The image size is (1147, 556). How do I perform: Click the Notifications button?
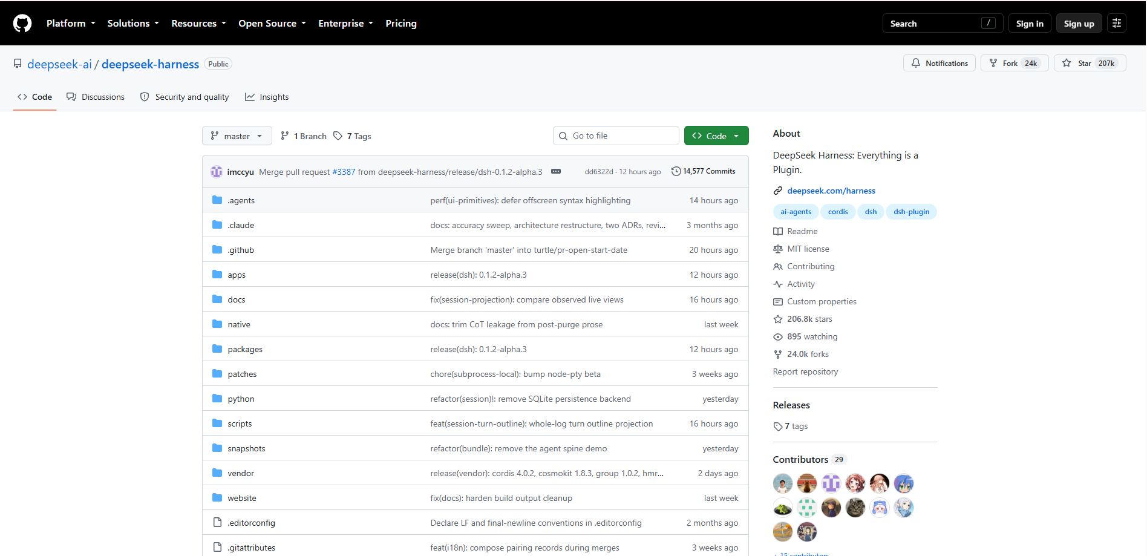939,64
